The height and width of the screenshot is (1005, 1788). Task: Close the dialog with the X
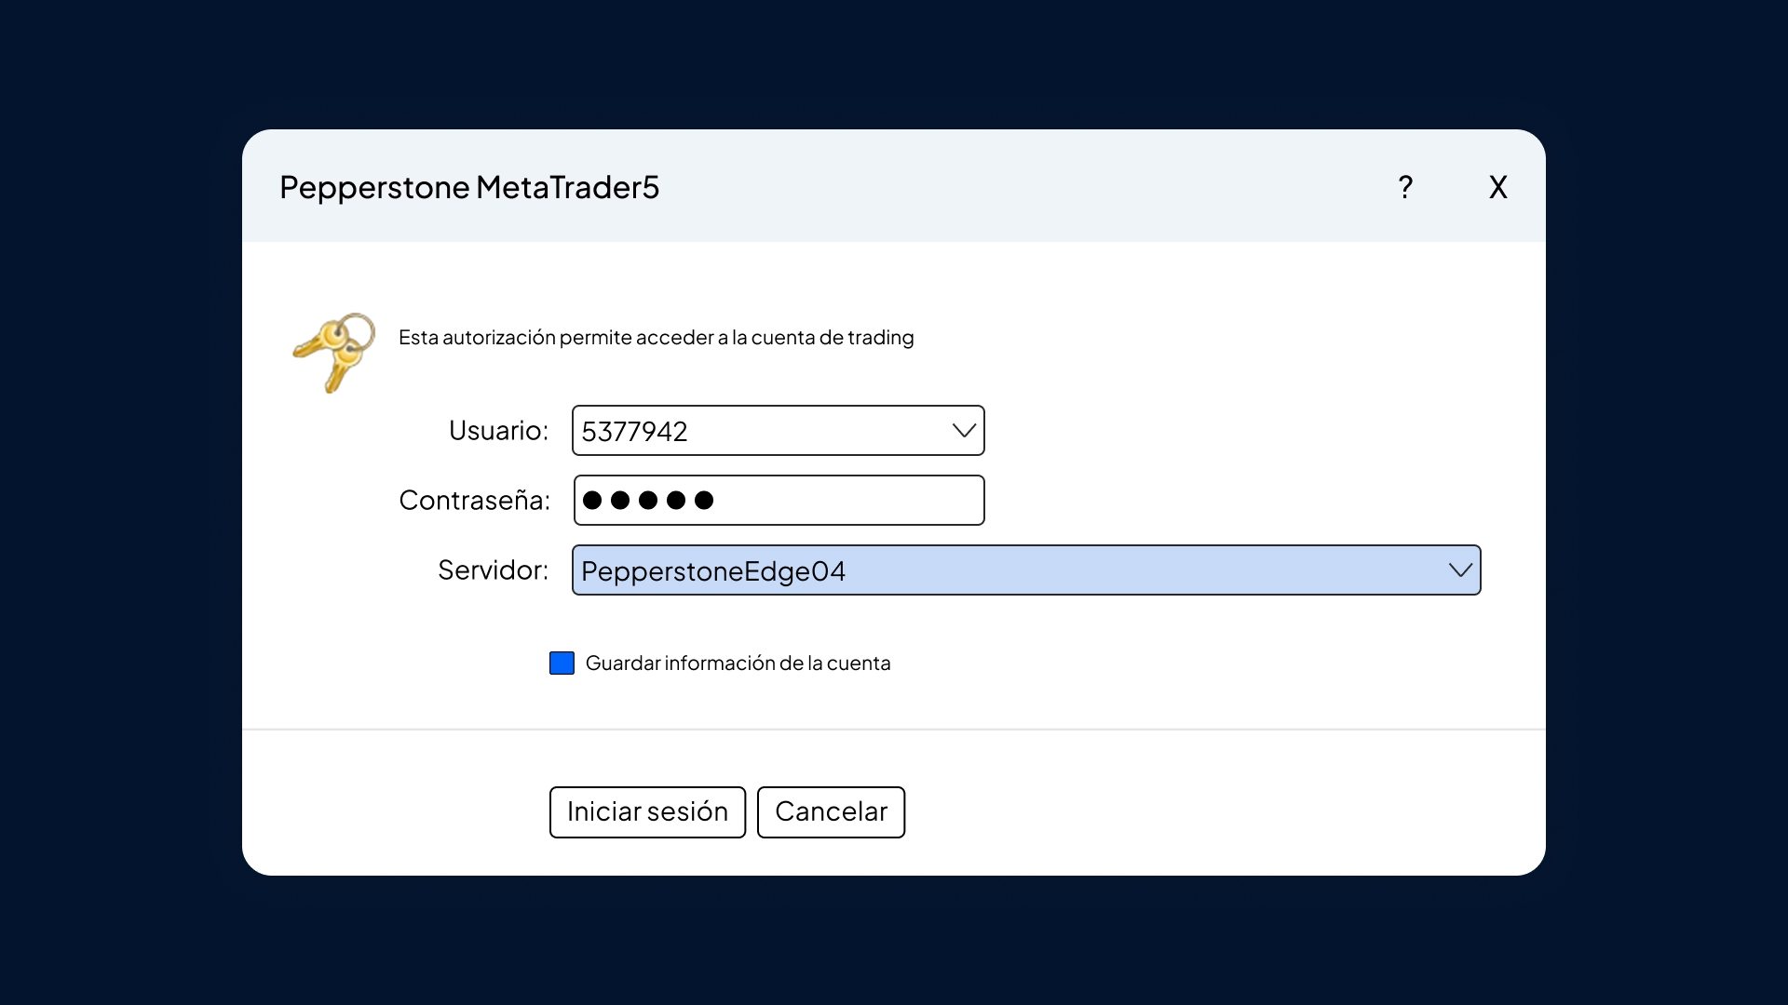click(x=1497, y=187)
